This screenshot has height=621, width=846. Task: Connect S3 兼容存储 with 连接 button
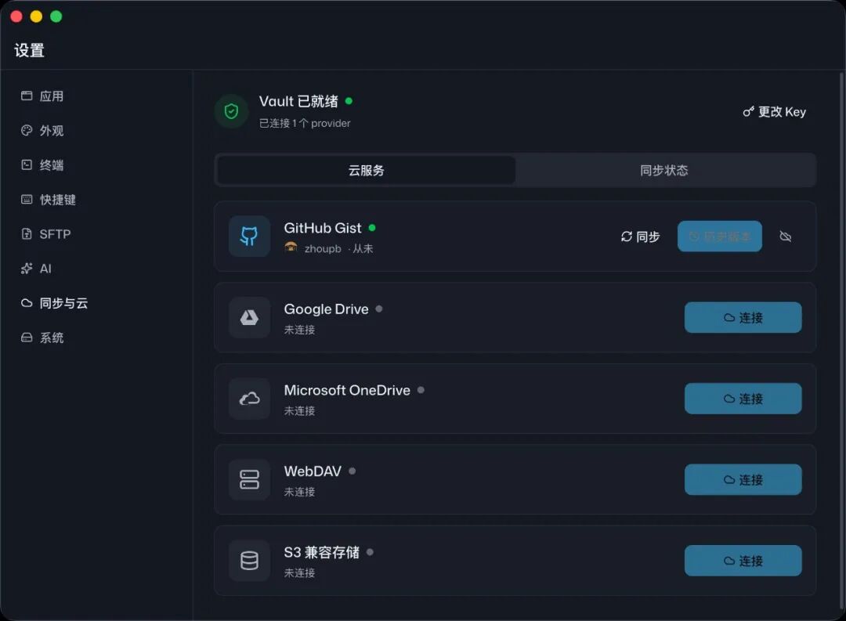point(743,561)
